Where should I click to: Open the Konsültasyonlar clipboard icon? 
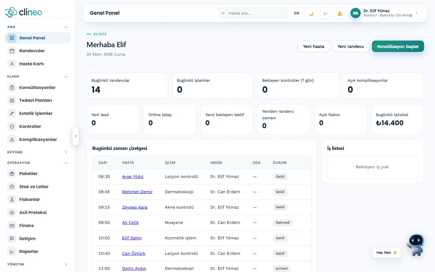[12, 87]
